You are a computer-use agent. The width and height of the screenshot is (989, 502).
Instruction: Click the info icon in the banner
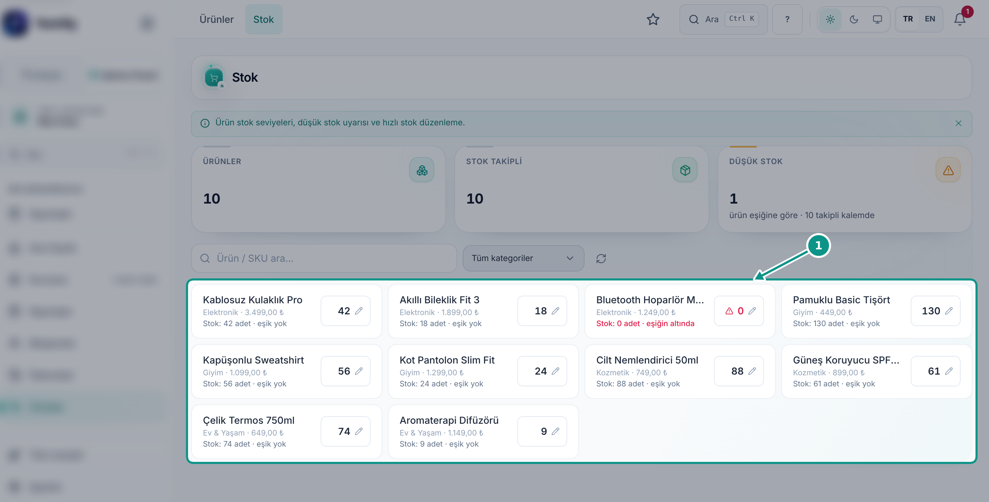(205, 123)
